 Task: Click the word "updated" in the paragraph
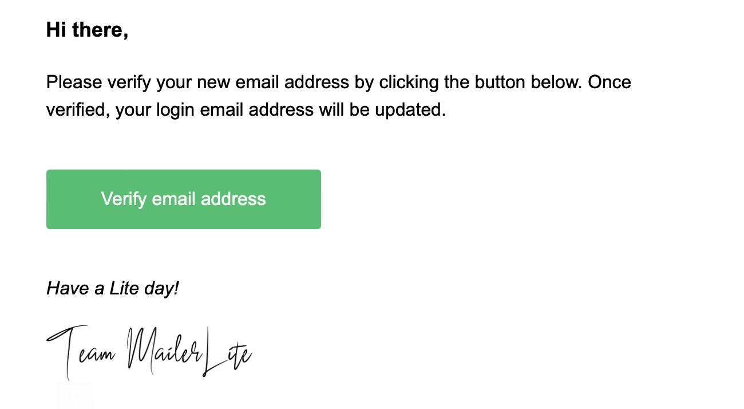tap(408, 109)
